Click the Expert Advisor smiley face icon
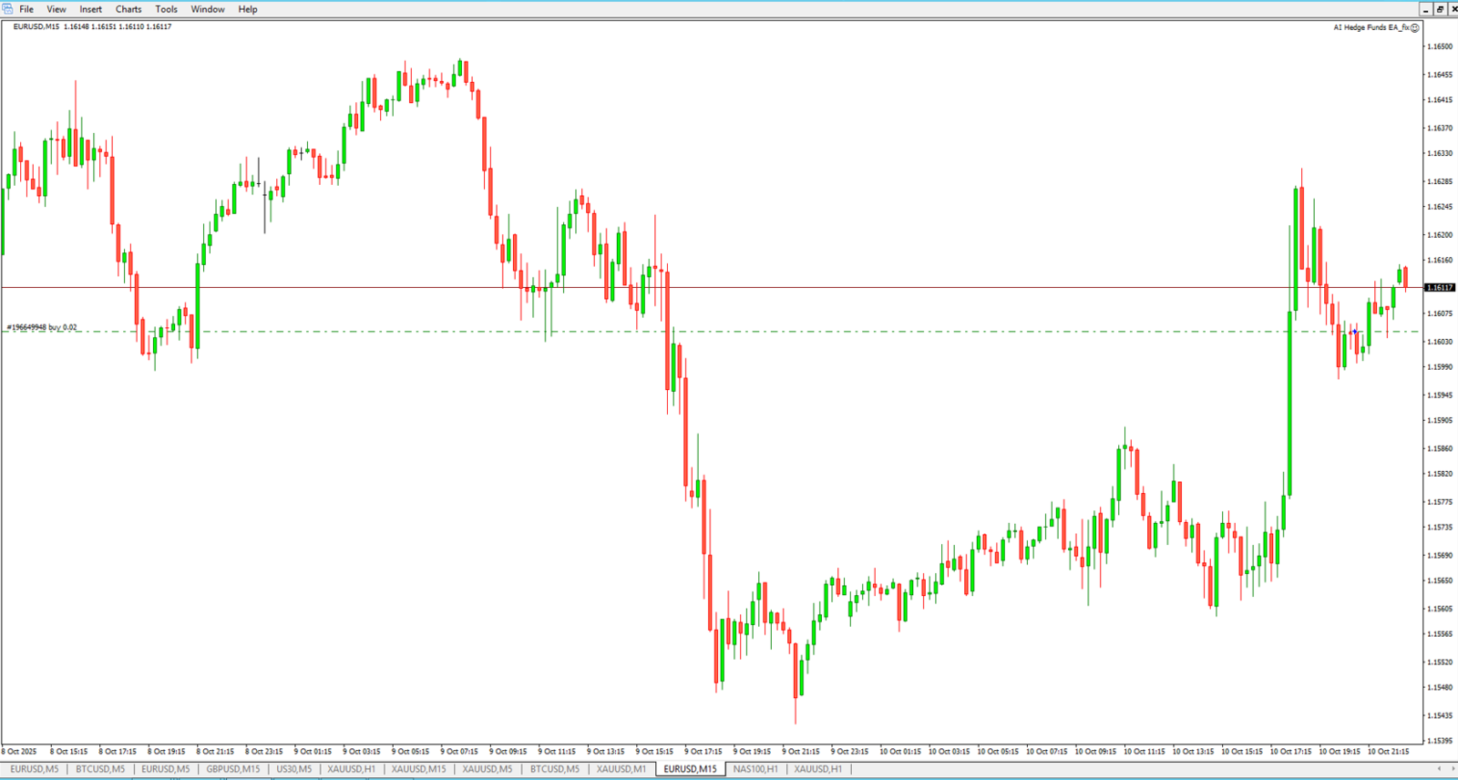Screen dimensions: 1458x780 1415,27
